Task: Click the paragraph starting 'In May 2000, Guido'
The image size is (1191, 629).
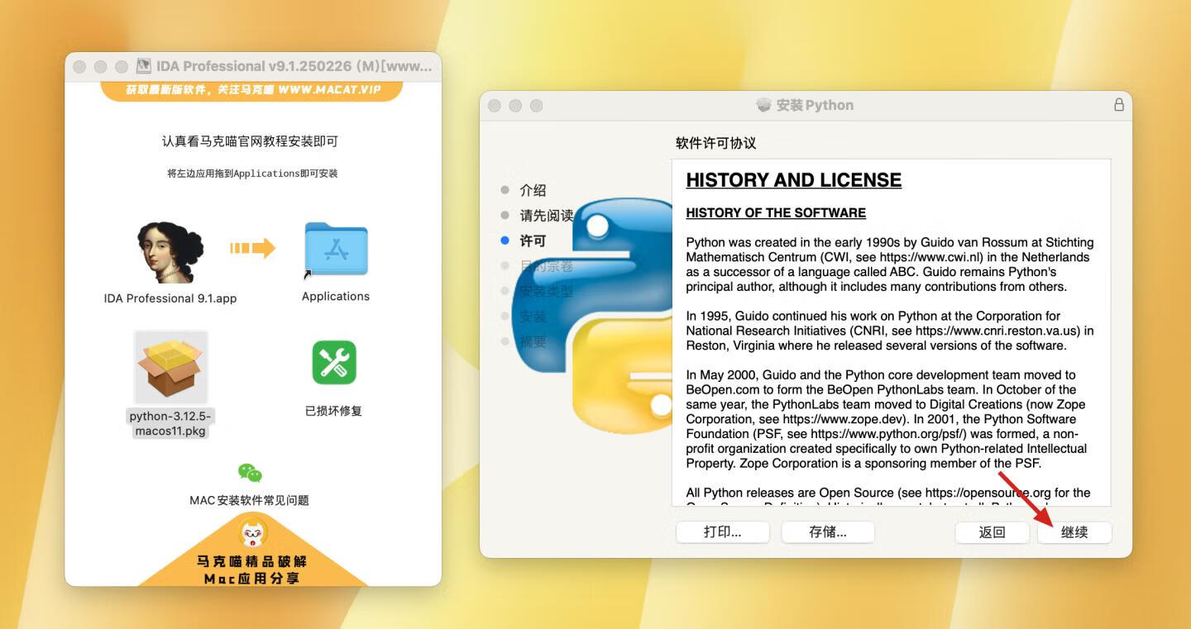Action: 887,419
